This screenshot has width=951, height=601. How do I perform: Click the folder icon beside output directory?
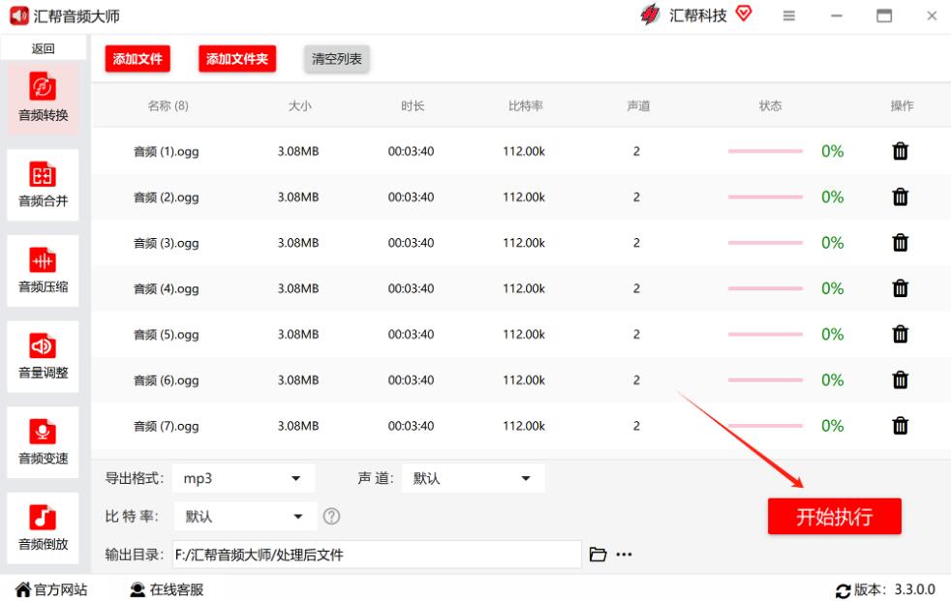click(598, 555)
